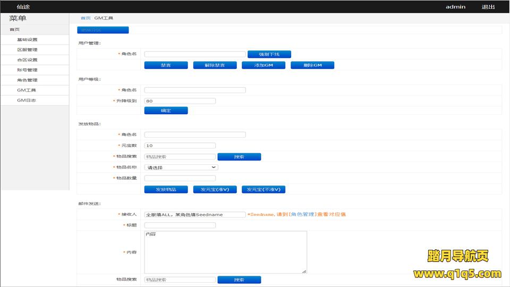Image resolution: width=510 pixels, height=287 pixels.
Task: Click 搜索 beside the 发放物品 item search
Action: (x=239, y=157)
